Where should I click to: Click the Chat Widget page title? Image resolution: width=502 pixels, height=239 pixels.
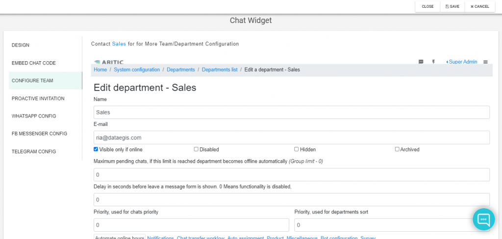pos(251,21)
